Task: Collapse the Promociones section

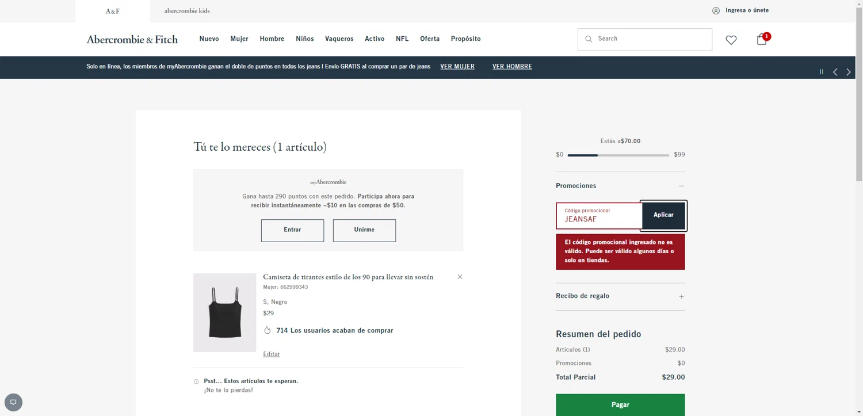Action: (681, 186)
